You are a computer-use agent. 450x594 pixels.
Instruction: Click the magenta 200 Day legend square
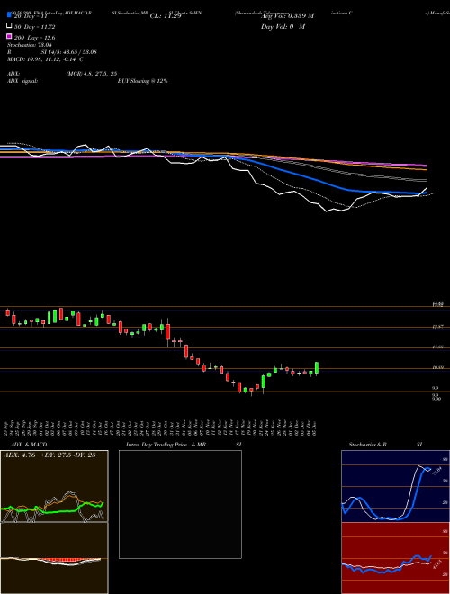9,37
